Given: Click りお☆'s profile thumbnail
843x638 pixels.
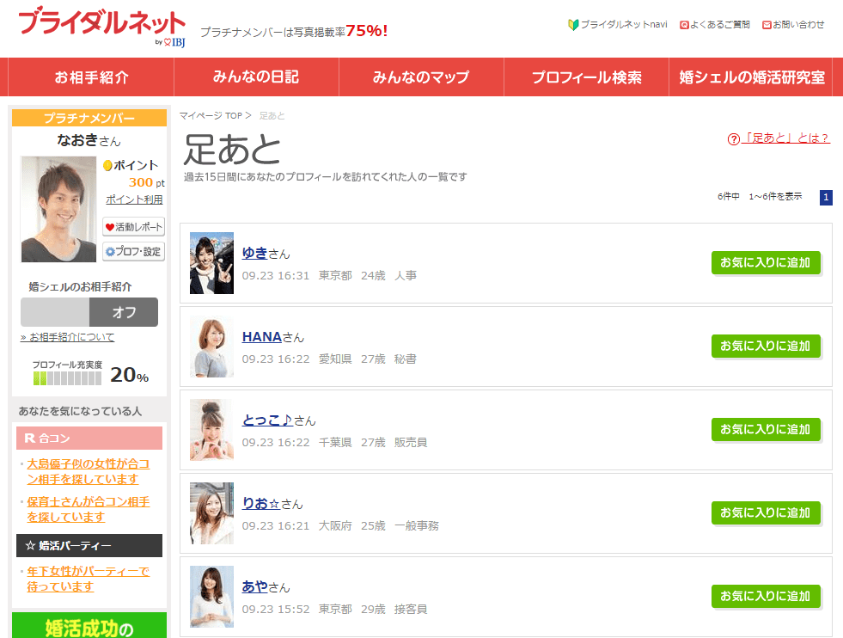Looking at the screenshot, I should coord(211,513).
